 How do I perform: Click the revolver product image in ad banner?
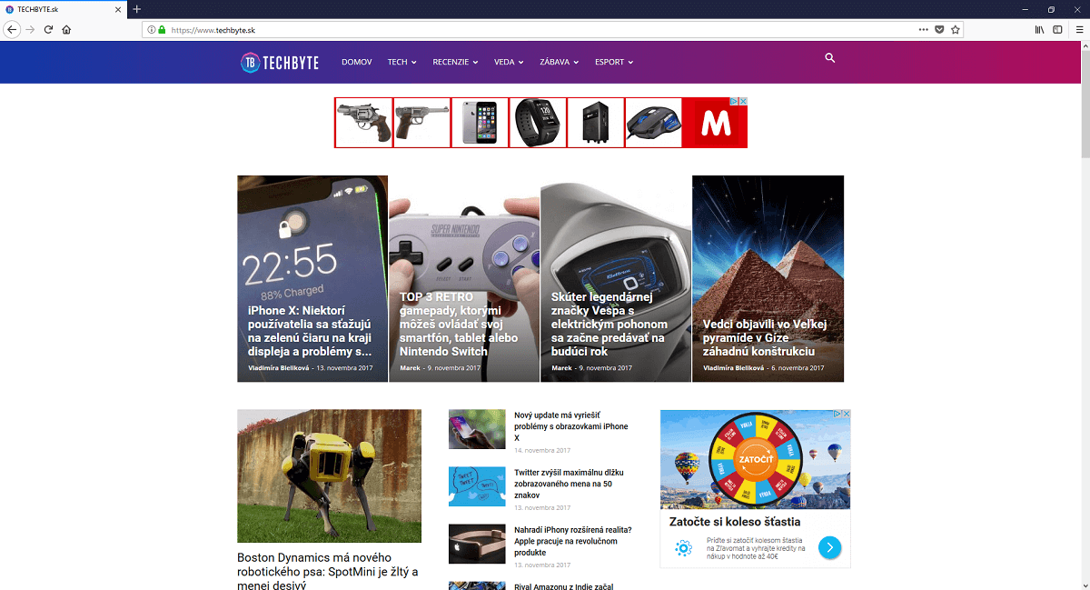tap(363, 123)
